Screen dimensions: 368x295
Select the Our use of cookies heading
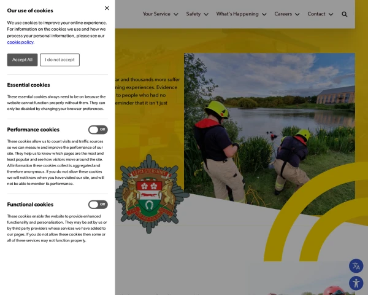tap(30, 10)
